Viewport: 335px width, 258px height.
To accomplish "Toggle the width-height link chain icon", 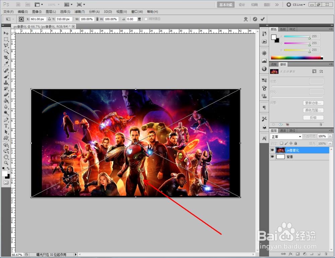I will pos(97,19).
